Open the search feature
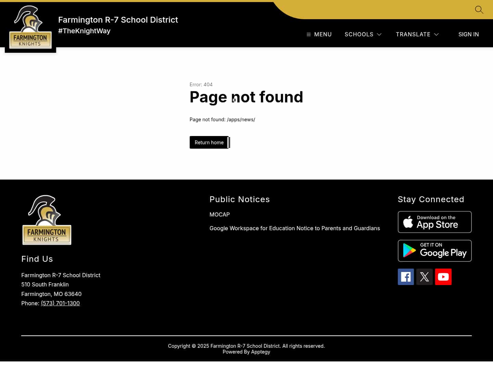The width and height of the screenshot is (493, 370). click(x=479, y=10)
